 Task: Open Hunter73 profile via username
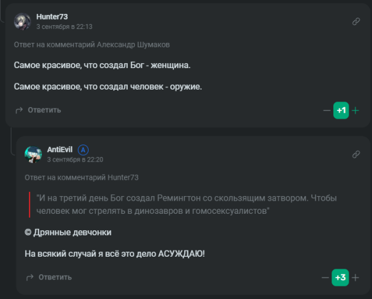coord(52,17)
